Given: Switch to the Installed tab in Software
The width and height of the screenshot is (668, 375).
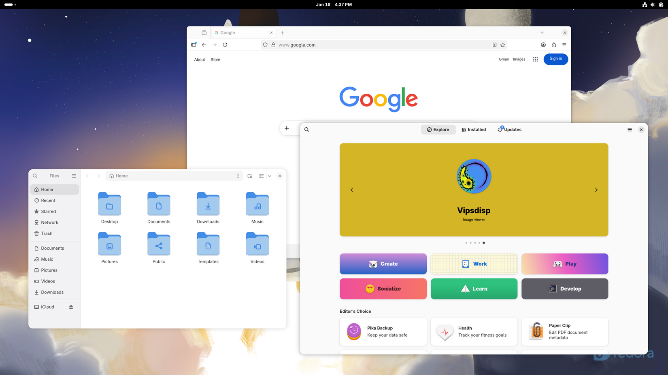Looking at the screenshot, I should pyautogui.click(x=474, y=130).
